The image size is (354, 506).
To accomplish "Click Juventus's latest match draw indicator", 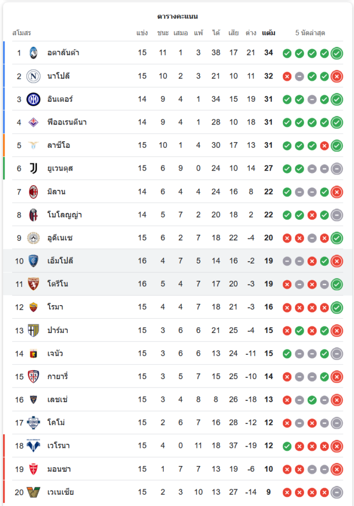I will click(x=337, y=169).
